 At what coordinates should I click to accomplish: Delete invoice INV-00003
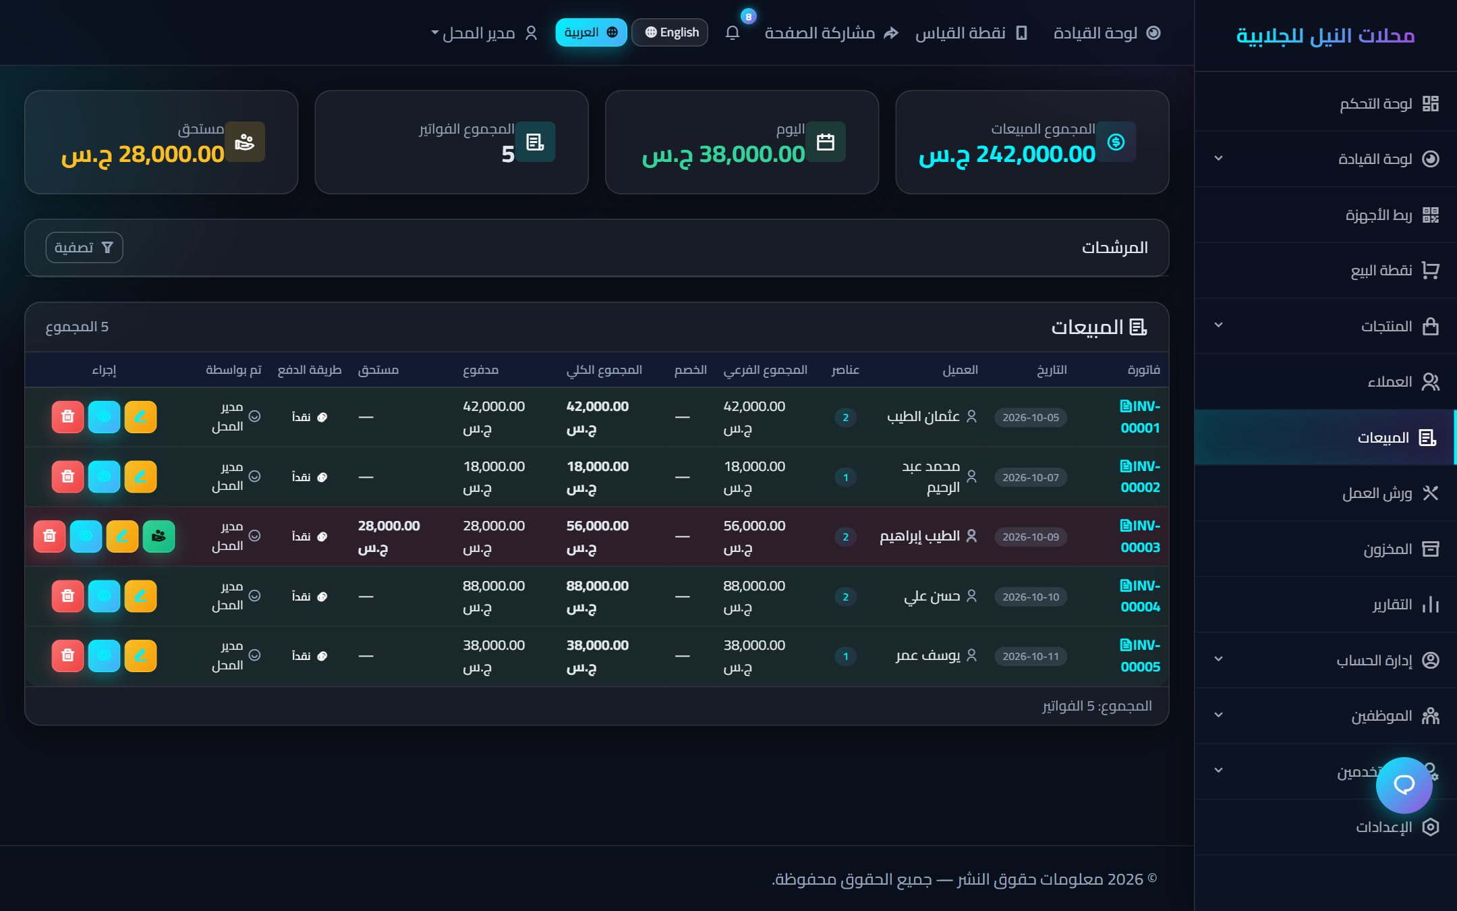click(x=49, y=536)
